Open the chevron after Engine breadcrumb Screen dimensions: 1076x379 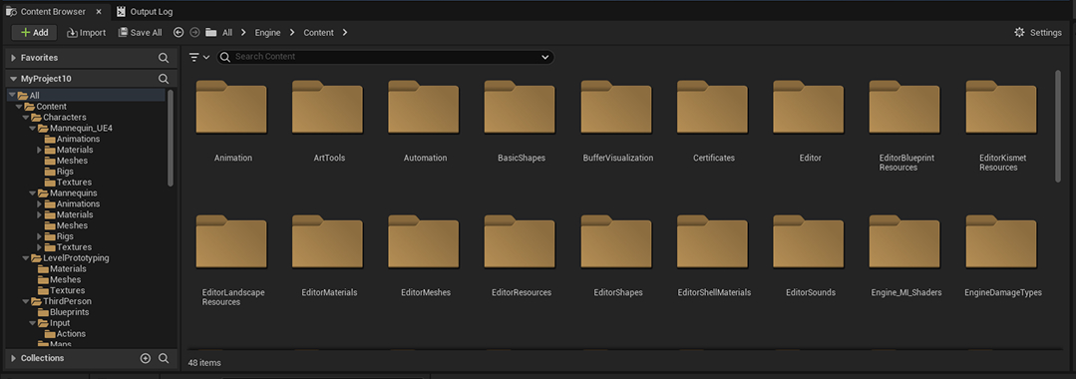(292, 32)
